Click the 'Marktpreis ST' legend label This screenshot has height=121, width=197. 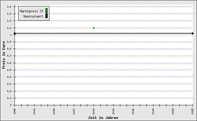tap(32, 11)
